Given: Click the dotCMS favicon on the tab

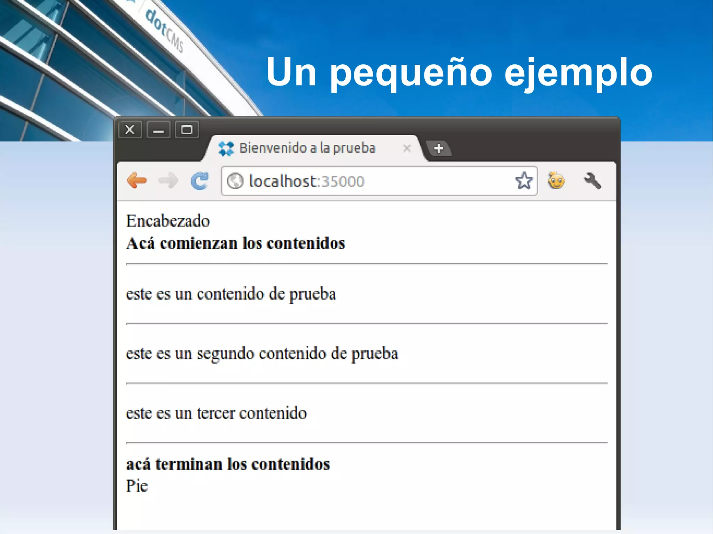Looking at the screenshot, I should (x=226, y=149).
